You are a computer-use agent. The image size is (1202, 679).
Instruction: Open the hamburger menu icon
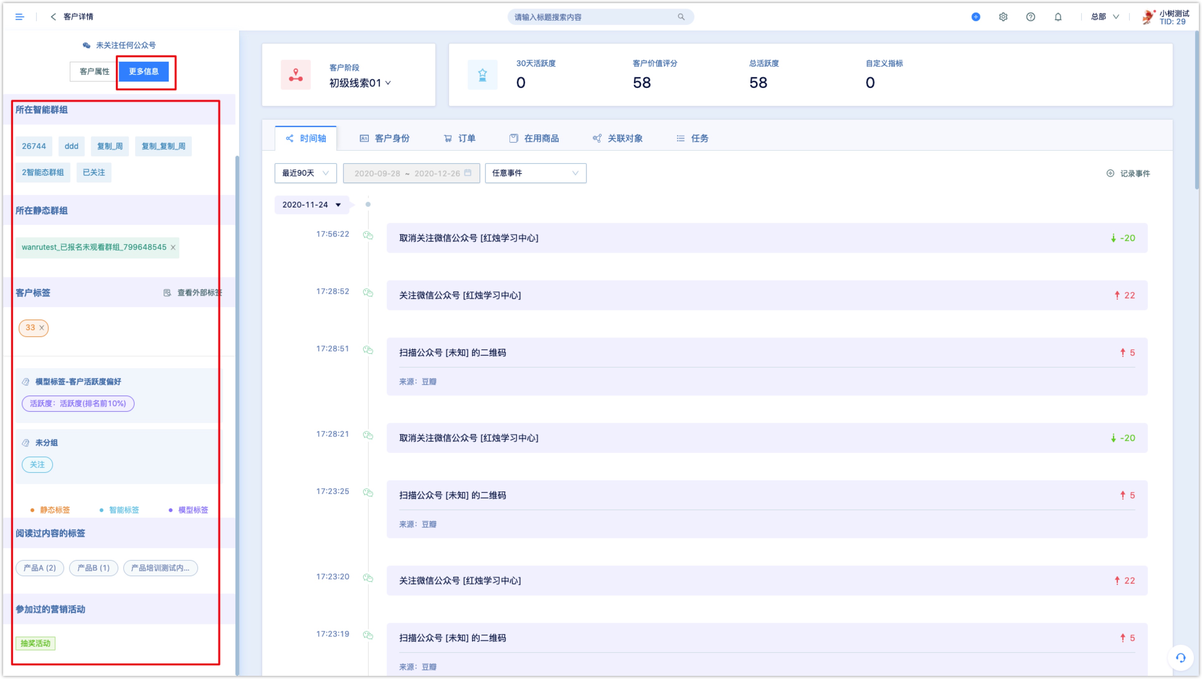tap(20, 17)
